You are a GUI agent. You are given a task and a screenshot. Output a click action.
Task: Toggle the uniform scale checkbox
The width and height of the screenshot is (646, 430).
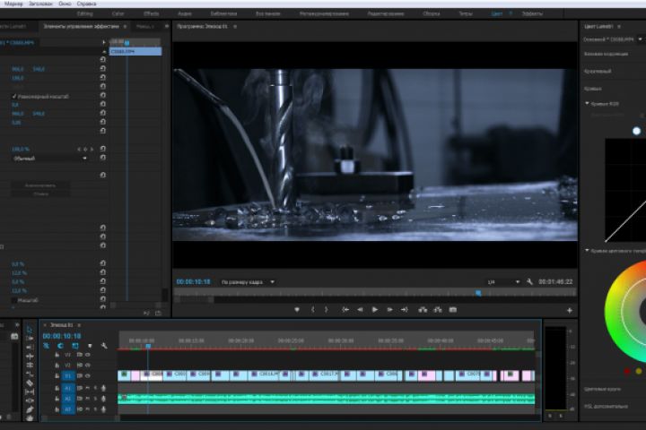[x=14, y=96]
